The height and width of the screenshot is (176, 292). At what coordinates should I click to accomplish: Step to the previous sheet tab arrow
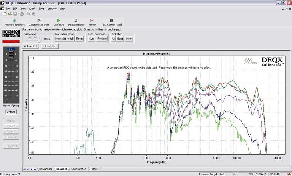28,169
